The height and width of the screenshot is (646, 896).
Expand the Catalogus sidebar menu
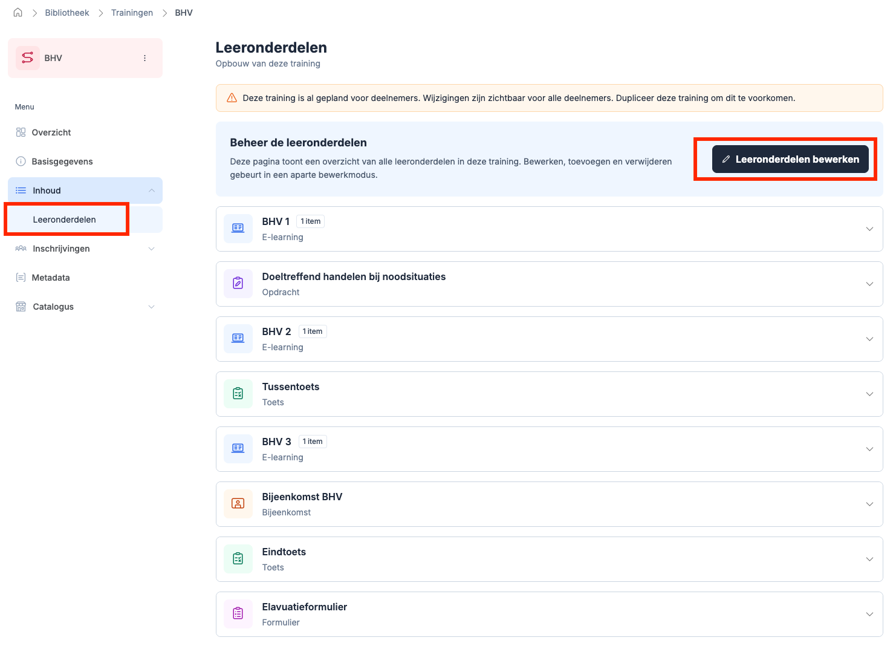[x=151, y=307]
